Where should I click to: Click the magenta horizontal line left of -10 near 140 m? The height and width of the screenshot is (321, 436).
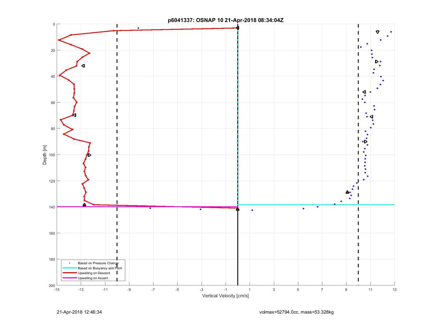(86, 207)
